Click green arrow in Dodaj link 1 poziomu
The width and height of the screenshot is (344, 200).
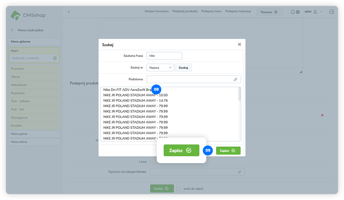55,58
